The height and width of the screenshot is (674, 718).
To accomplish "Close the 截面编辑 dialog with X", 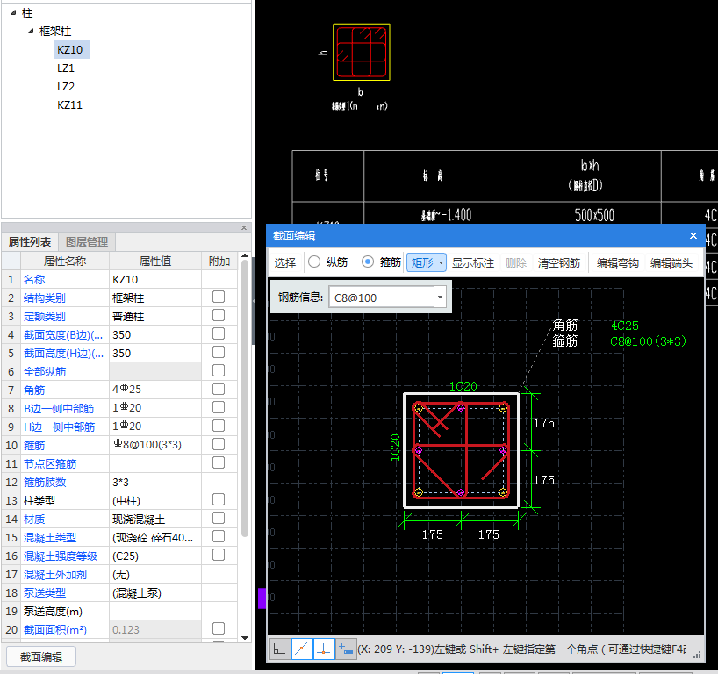I will coord(693,236).
